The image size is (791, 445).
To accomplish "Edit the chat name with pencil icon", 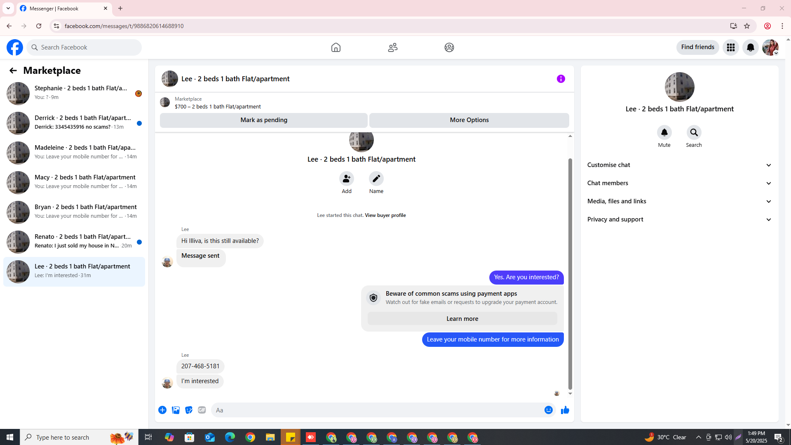I will (x=376, y=179).
